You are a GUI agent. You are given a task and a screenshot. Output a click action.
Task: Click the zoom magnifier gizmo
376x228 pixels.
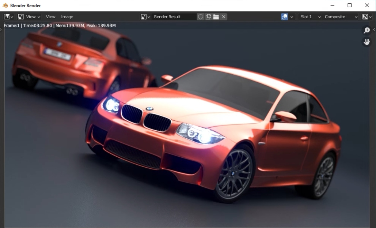(366, 30)
